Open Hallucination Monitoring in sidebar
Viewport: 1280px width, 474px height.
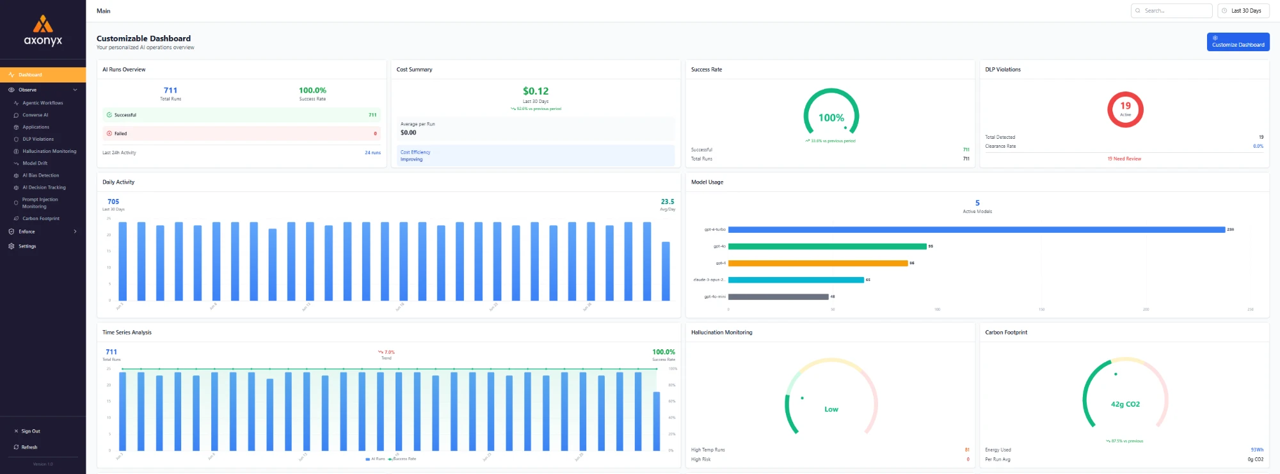[x=49, y=152]
